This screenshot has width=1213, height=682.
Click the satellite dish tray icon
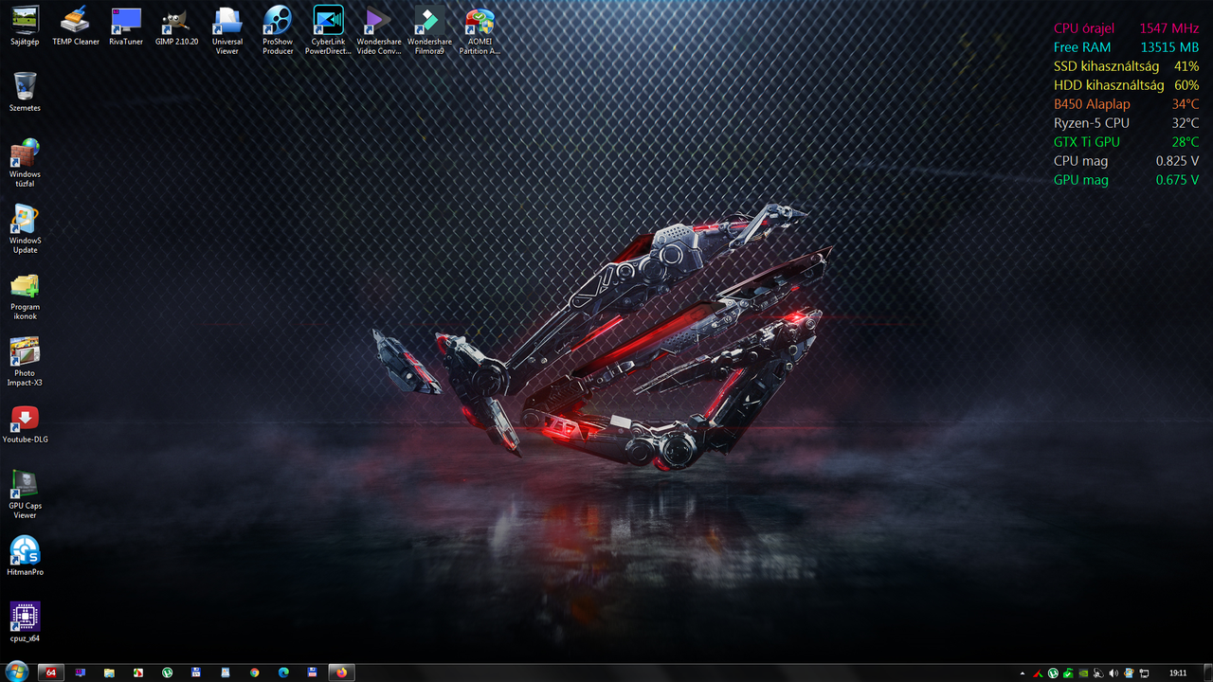pos(1098,673)
